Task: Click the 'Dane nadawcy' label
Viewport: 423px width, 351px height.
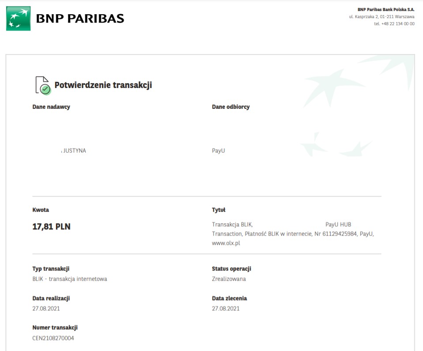Action: (x=51, y=107)
